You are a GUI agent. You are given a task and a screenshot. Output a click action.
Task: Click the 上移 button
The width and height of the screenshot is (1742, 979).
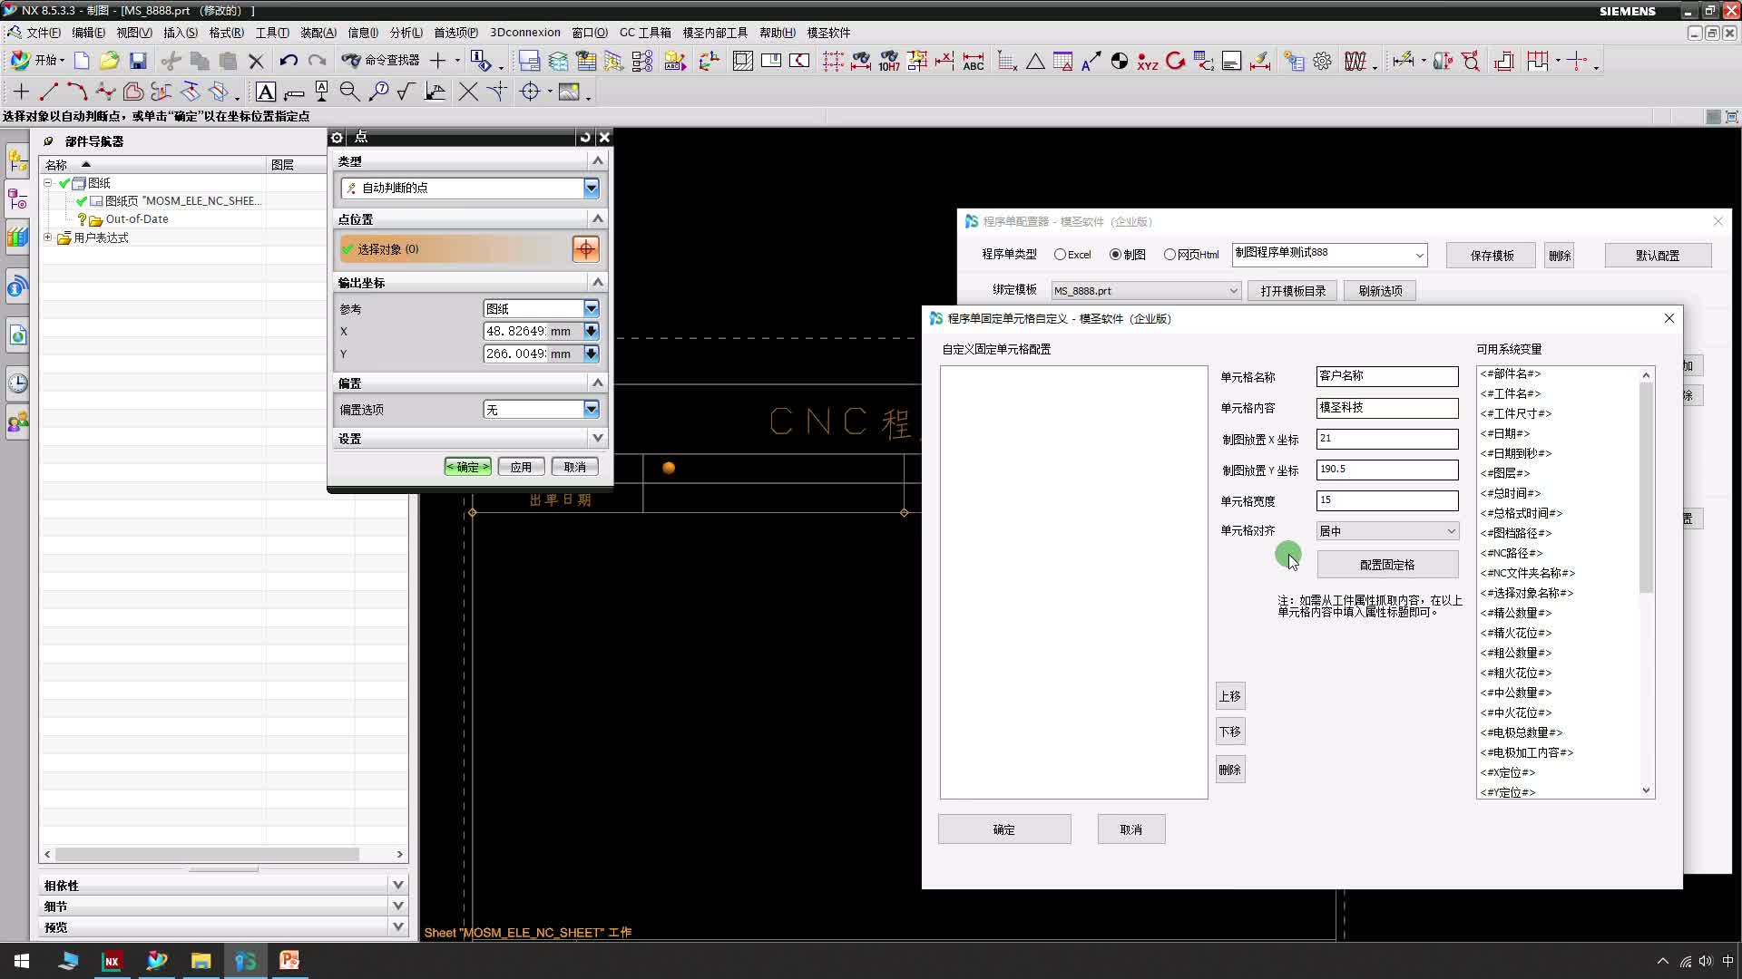tap(1230, 696)
